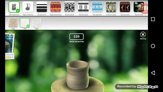Screen dimensions: 163x92
Task: Open the Китайские blue ornaments category
Action: [x=97, y=7]
